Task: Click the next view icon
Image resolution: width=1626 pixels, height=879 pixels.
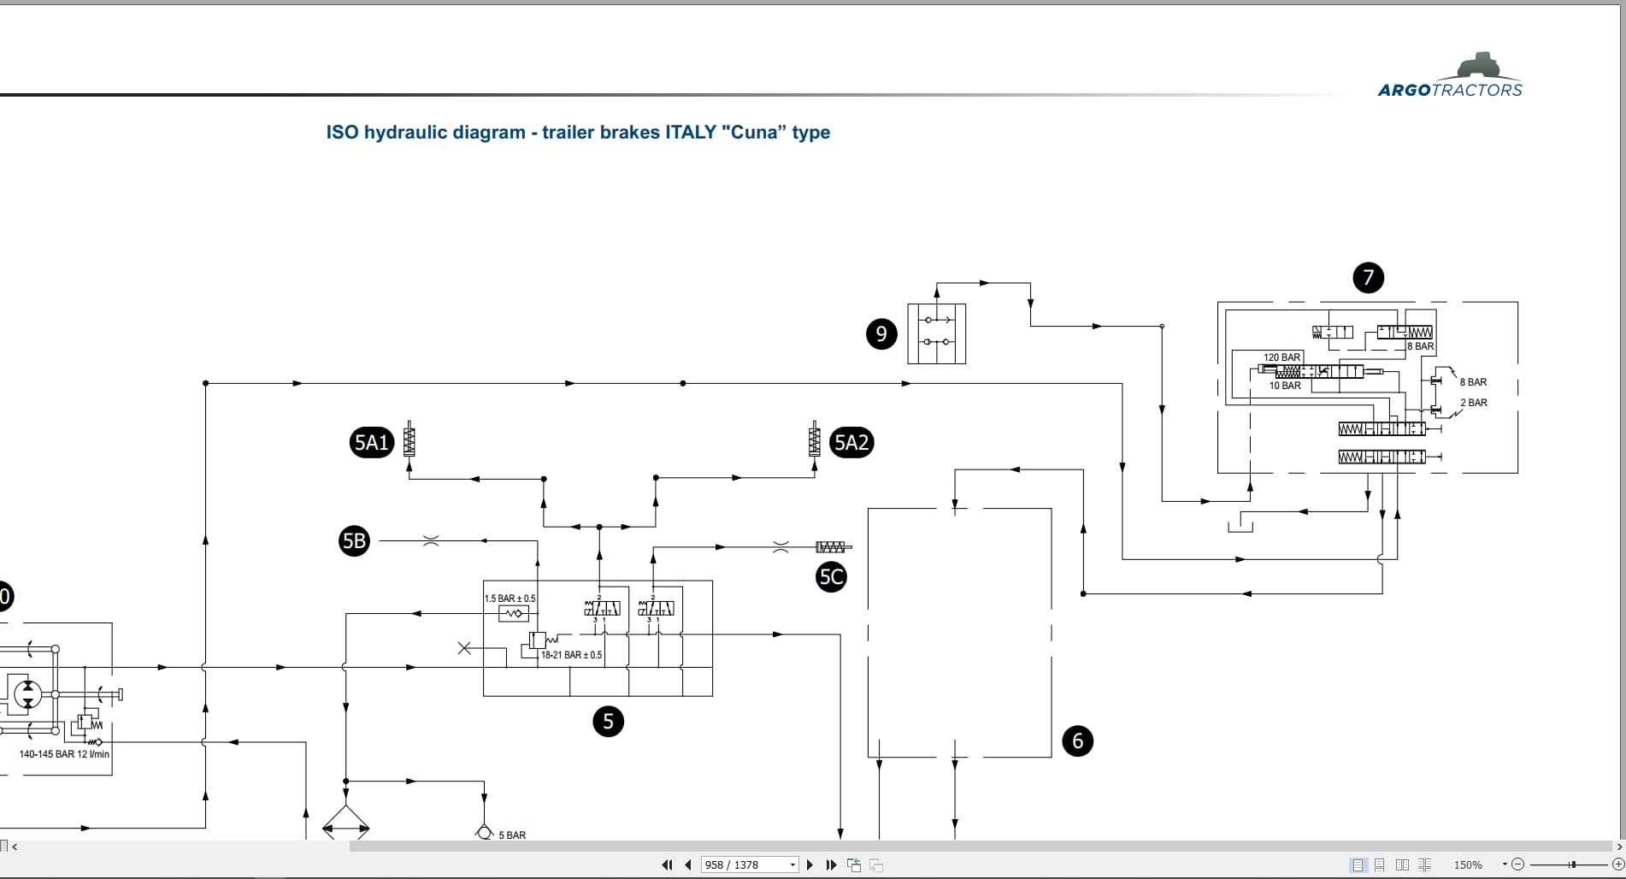Action: pyautogui.click(x=875, y=865)
